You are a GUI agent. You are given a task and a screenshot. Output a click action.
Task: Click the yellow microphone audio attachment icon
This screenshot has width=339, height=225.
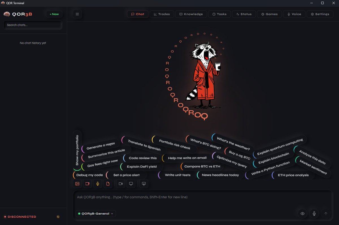tap(97, 184)
